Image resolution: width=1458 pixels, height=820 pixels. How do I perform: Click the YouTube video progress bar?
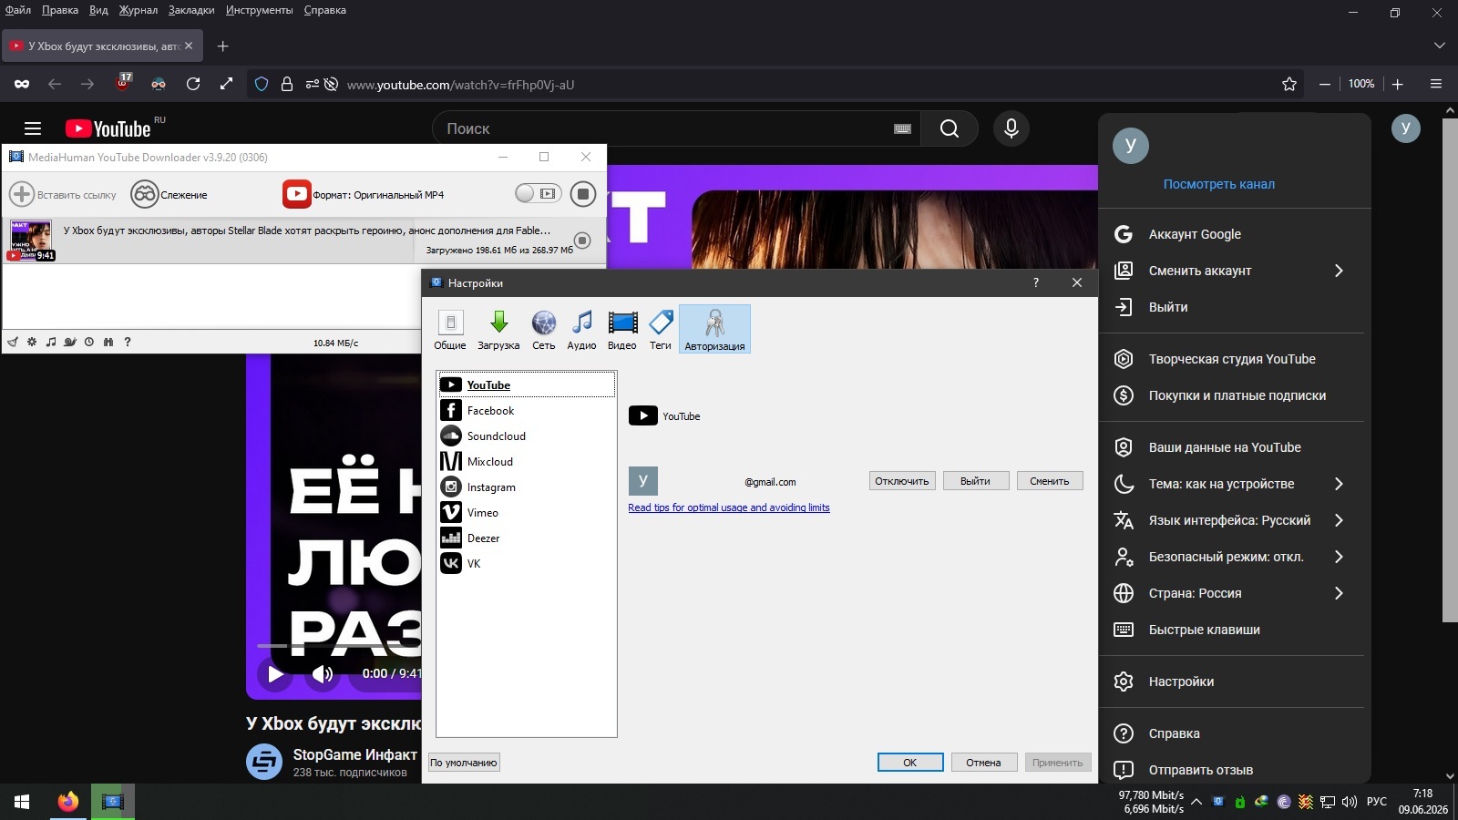click(339, 645)
